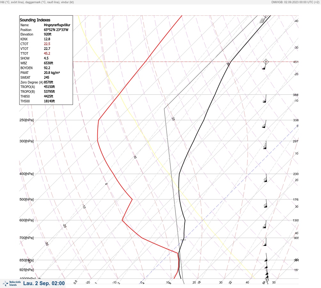The height and width of the screenshot is (288, 321).
Task: Click the wind barb at 400 hPa
Action: 266,178
